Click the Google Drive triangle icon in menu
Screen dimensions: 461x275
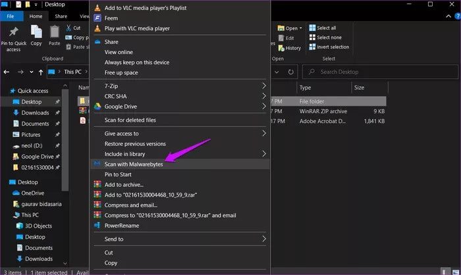tap(97, 107)
